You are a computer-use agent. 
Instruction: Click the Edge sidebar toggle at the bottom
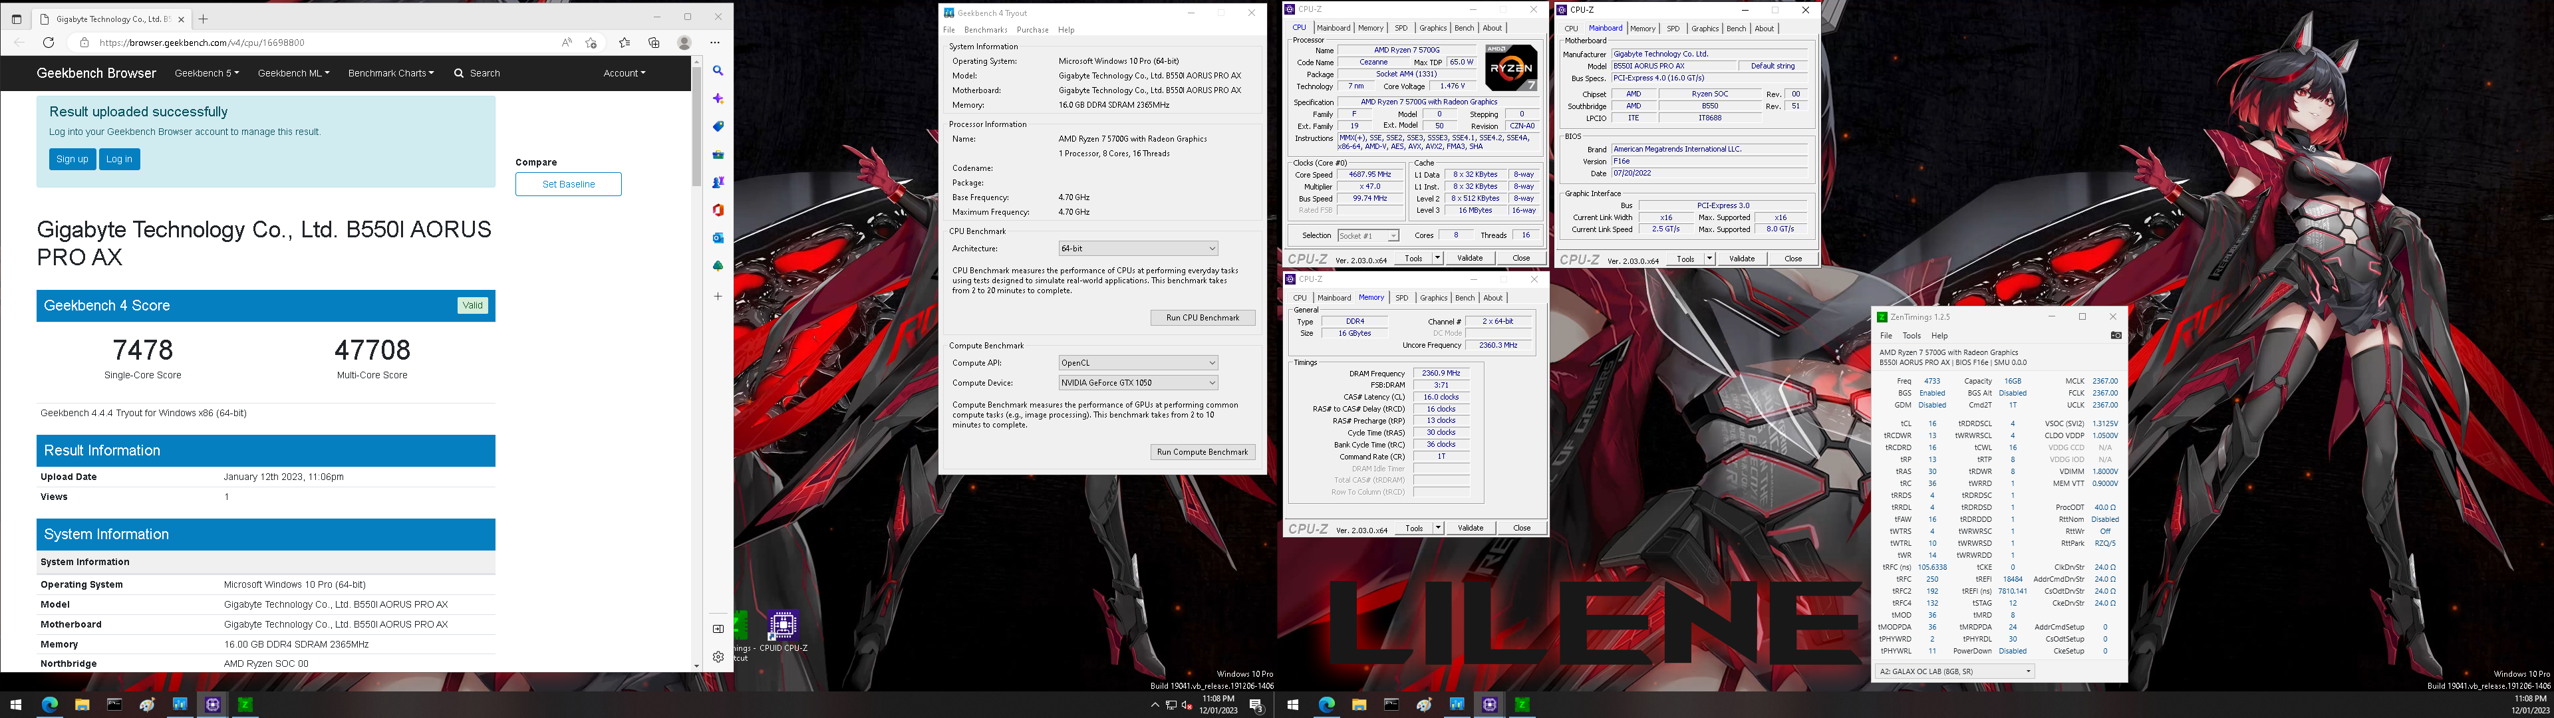718,629
